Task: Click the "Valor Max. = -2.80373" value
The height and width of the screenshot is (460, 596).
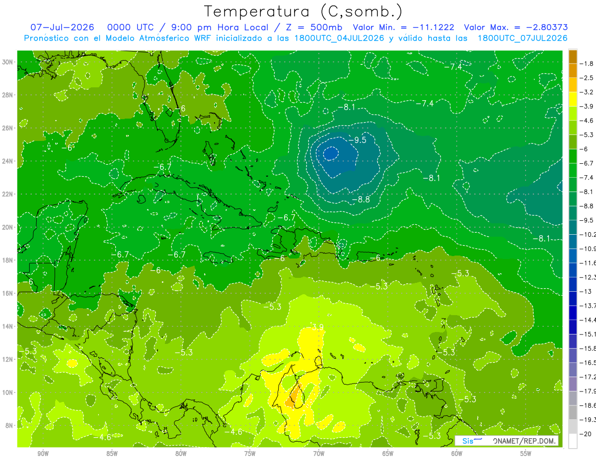Action: 516,27
